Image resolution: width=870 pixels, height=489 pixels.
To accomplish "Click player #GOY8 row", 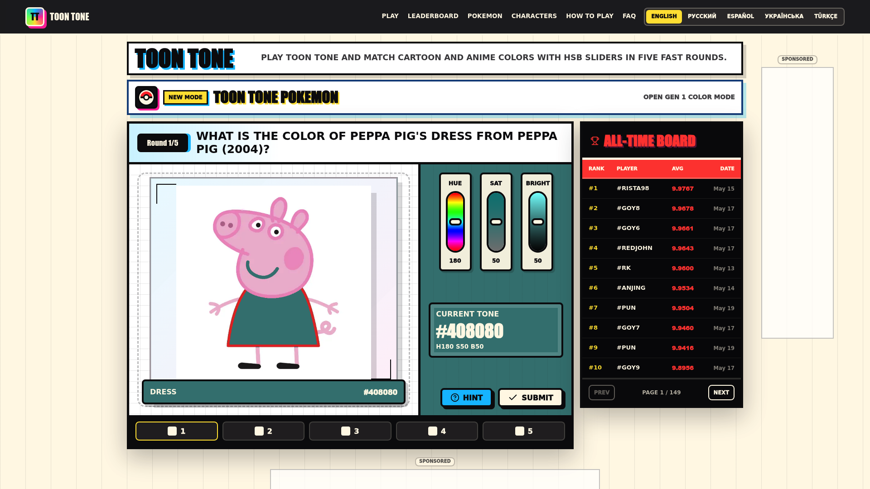I will pos(662,208).
